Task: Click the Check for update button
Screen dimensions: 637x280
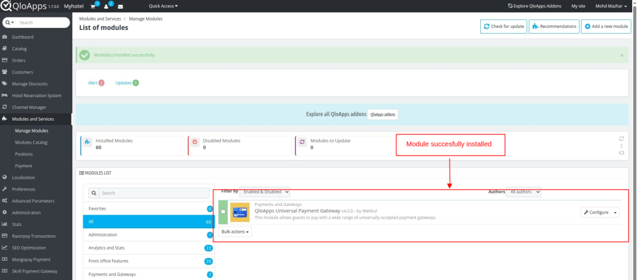Action: [503, 27]
